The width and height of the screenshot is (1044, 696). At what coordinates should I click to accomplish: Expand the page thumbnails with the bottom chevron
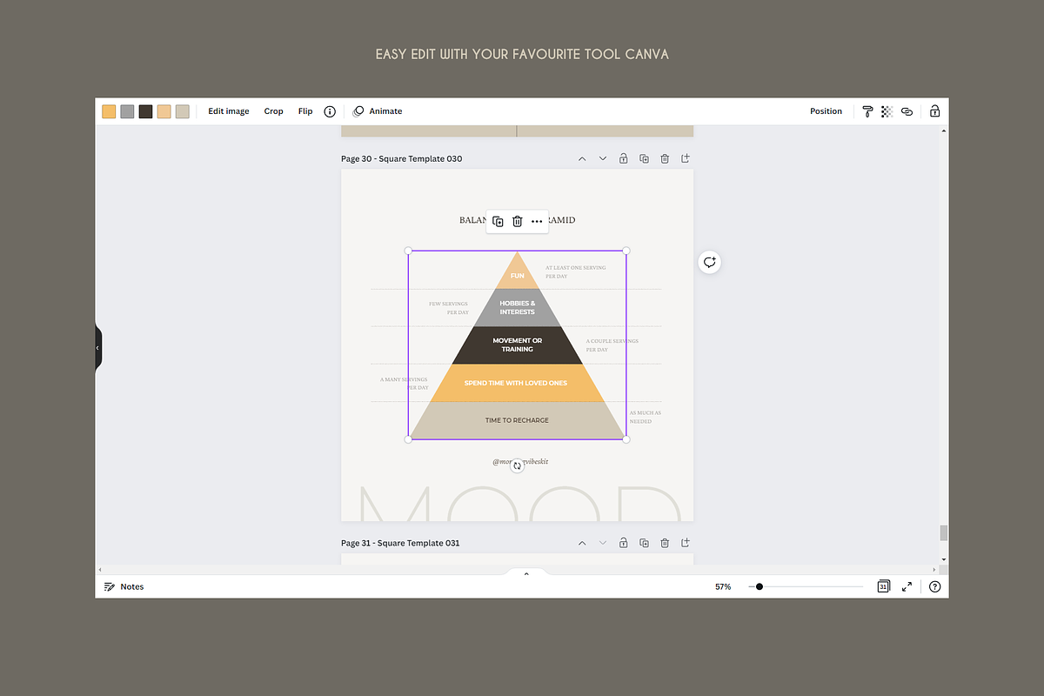click(x=525, y=574)
